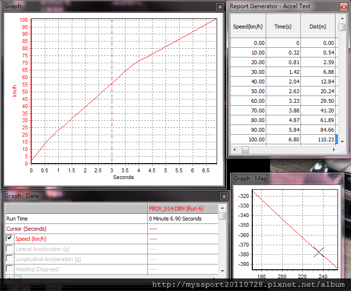Viewport: 351px width, 291px height.
Task: Enable the Longitudinal Acceleration (g) checkbox
Action: (x=10, y=258)
